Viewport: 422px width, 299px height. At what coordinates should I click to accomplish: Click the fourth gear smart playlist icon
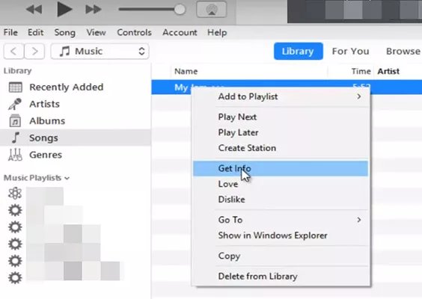(x=15, y=261)
